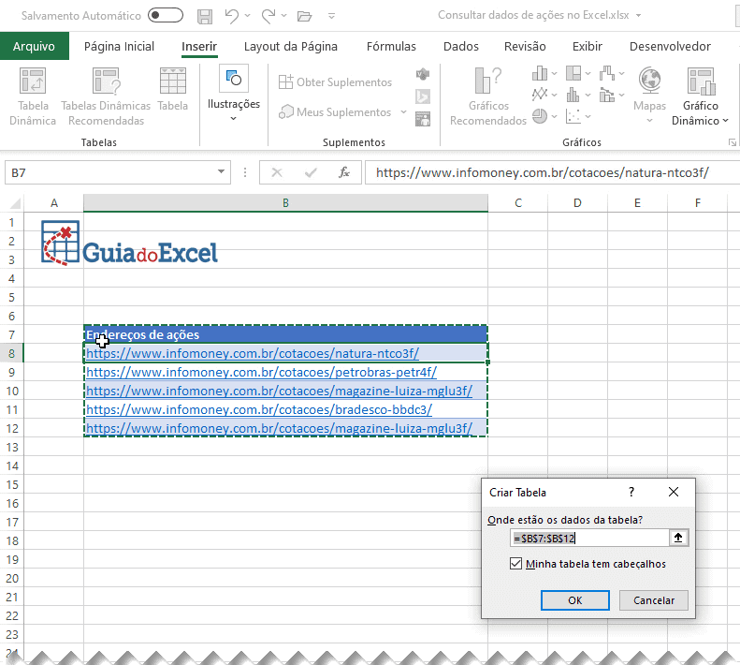740x665 pixels.
Task: Click Obter Suplementos
Action: pyautogui.click(x=336, y=81)
